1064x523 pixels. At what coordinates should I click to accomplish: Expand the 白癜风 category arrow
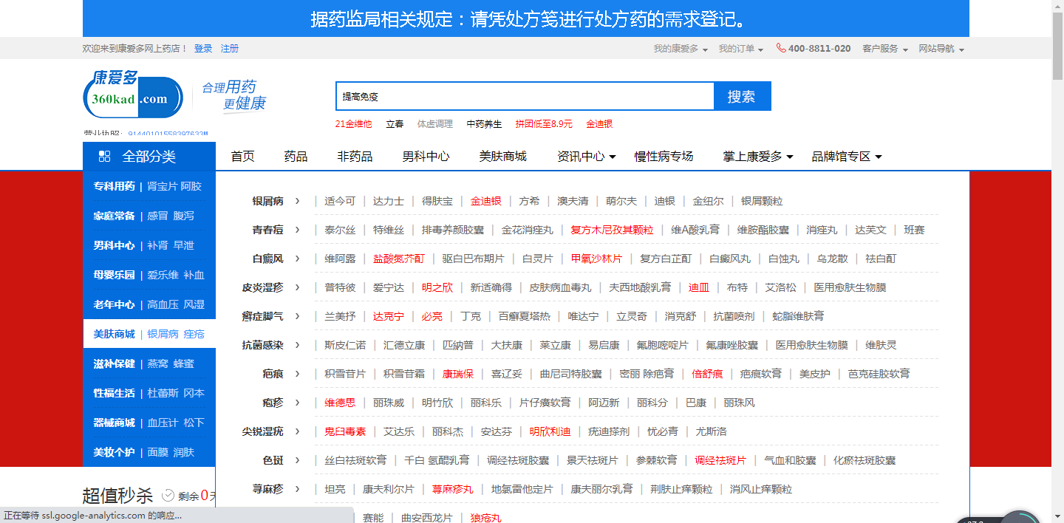[297, 259]
